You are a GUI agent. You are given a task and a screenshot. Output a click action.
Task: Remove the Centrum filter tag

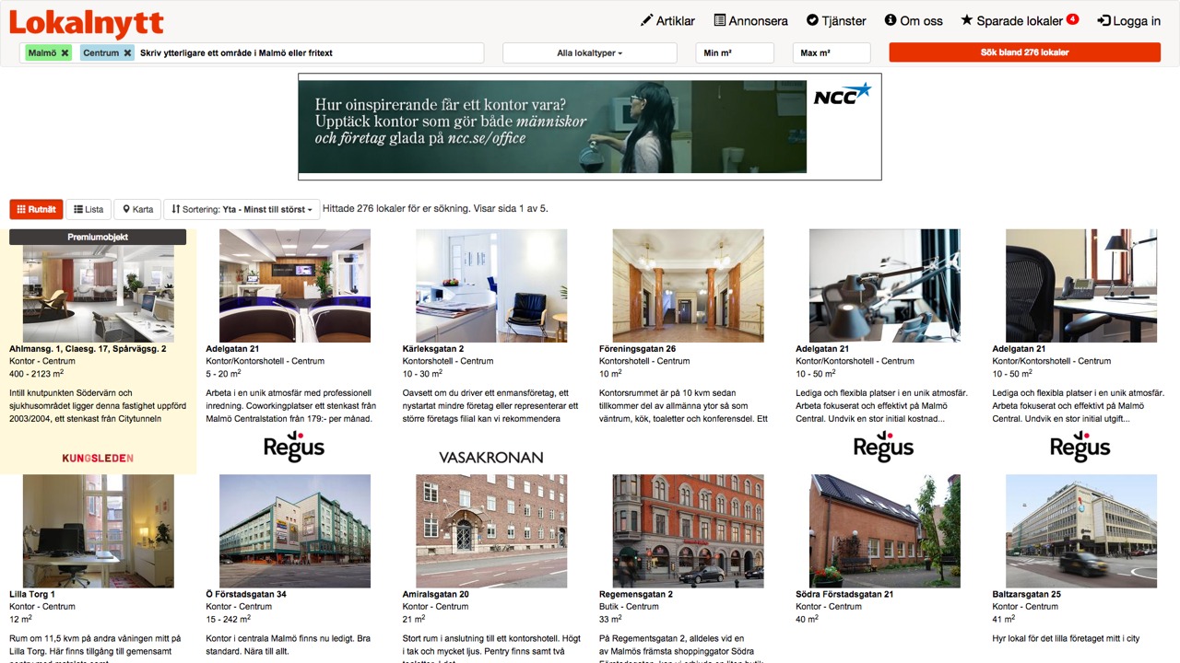click(x=127, y=53)
